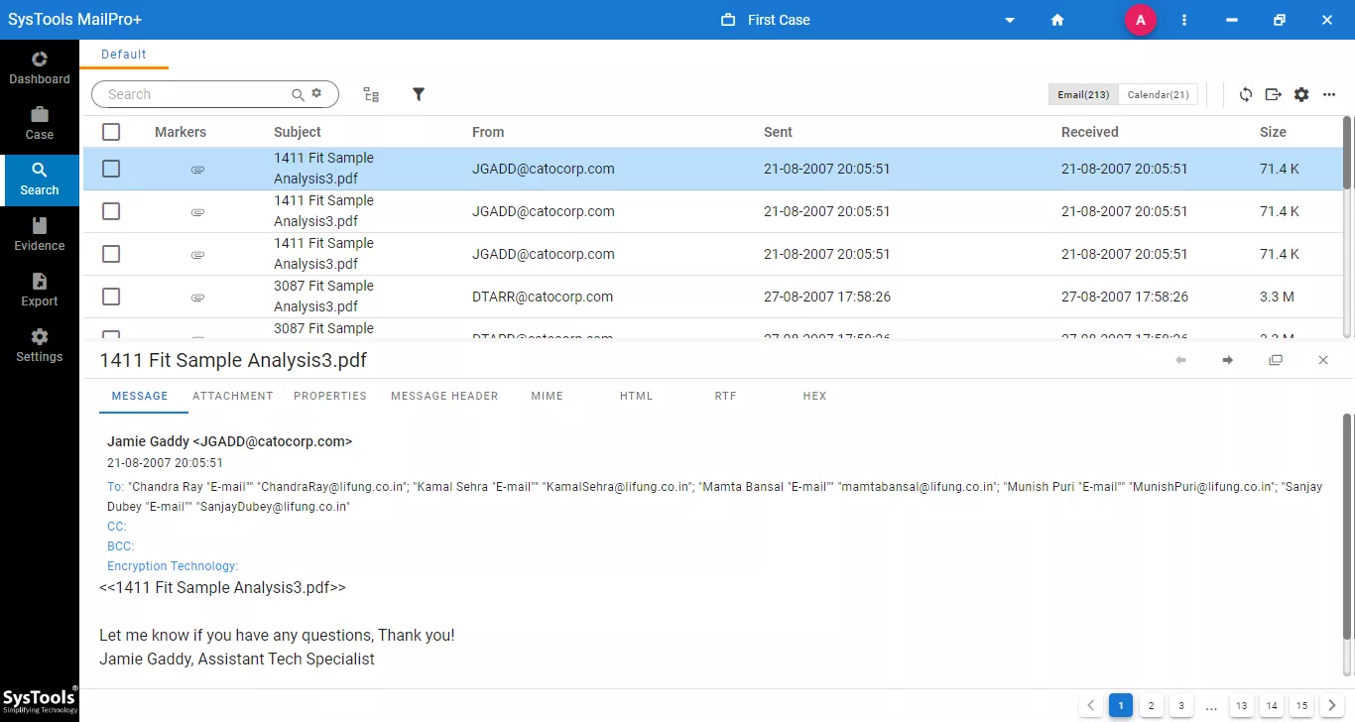Open the ATTACHMENT tab
The height and width of the screenshot is (722, 1355).
(233, 396)
